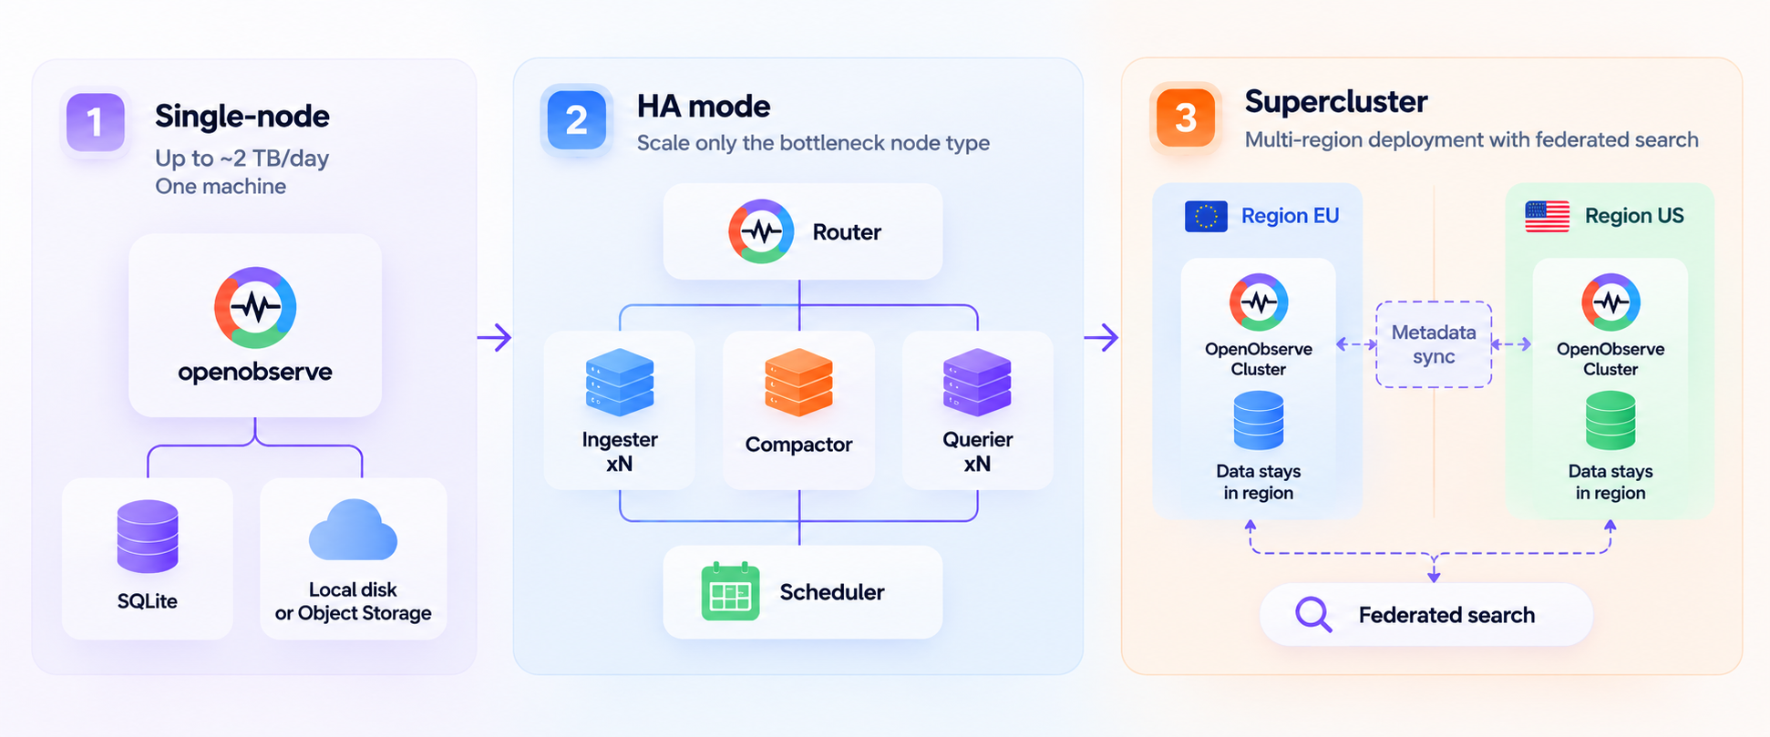Image resolution: width=1770 pixels, height=737 pixels.
Task: Select the green database icon in Region US
Action: click(x=1610, y=421)
